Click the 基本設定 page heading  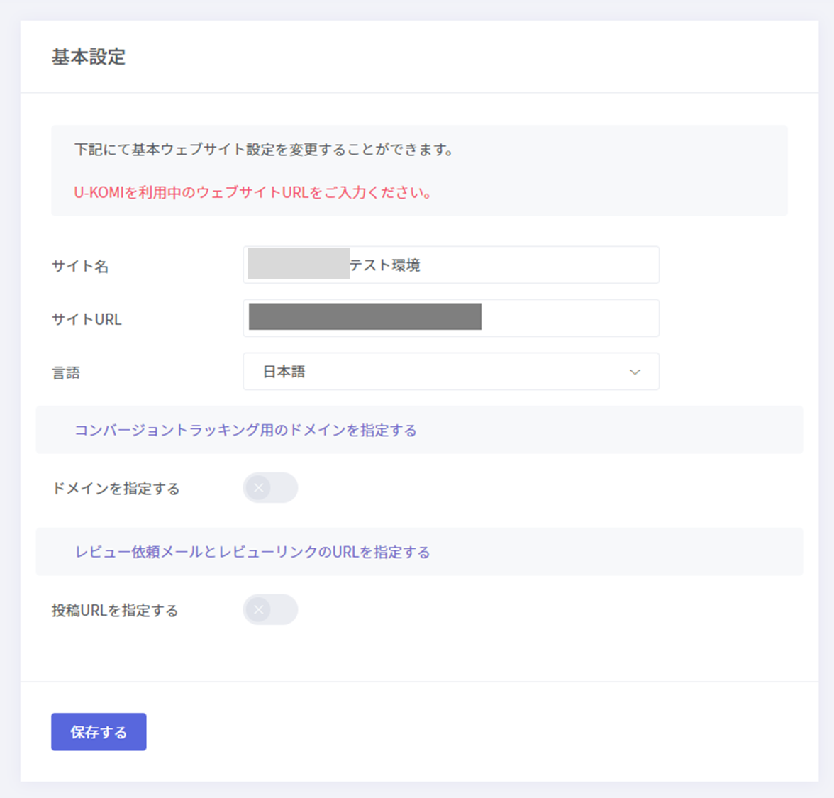pos(89,57)
